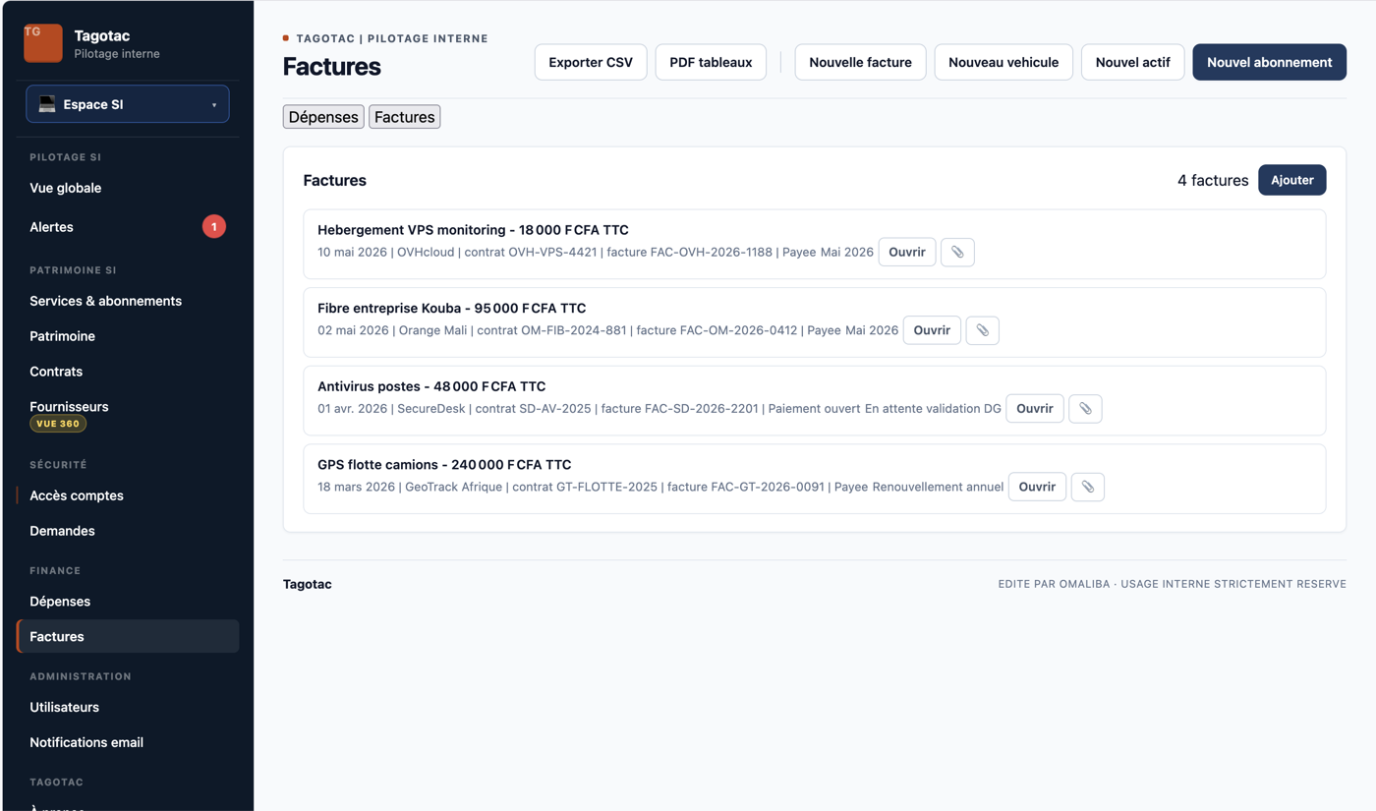Open the Hebergement VPS monitoring invoice
The height and width of the screenshot is (811, 1376).
(906, 252)
